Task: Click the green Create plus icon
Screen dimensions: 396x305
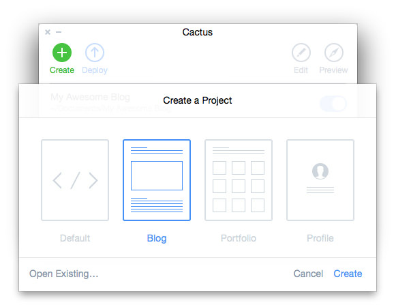Action: pyautogui.click(x=62, y=53)
